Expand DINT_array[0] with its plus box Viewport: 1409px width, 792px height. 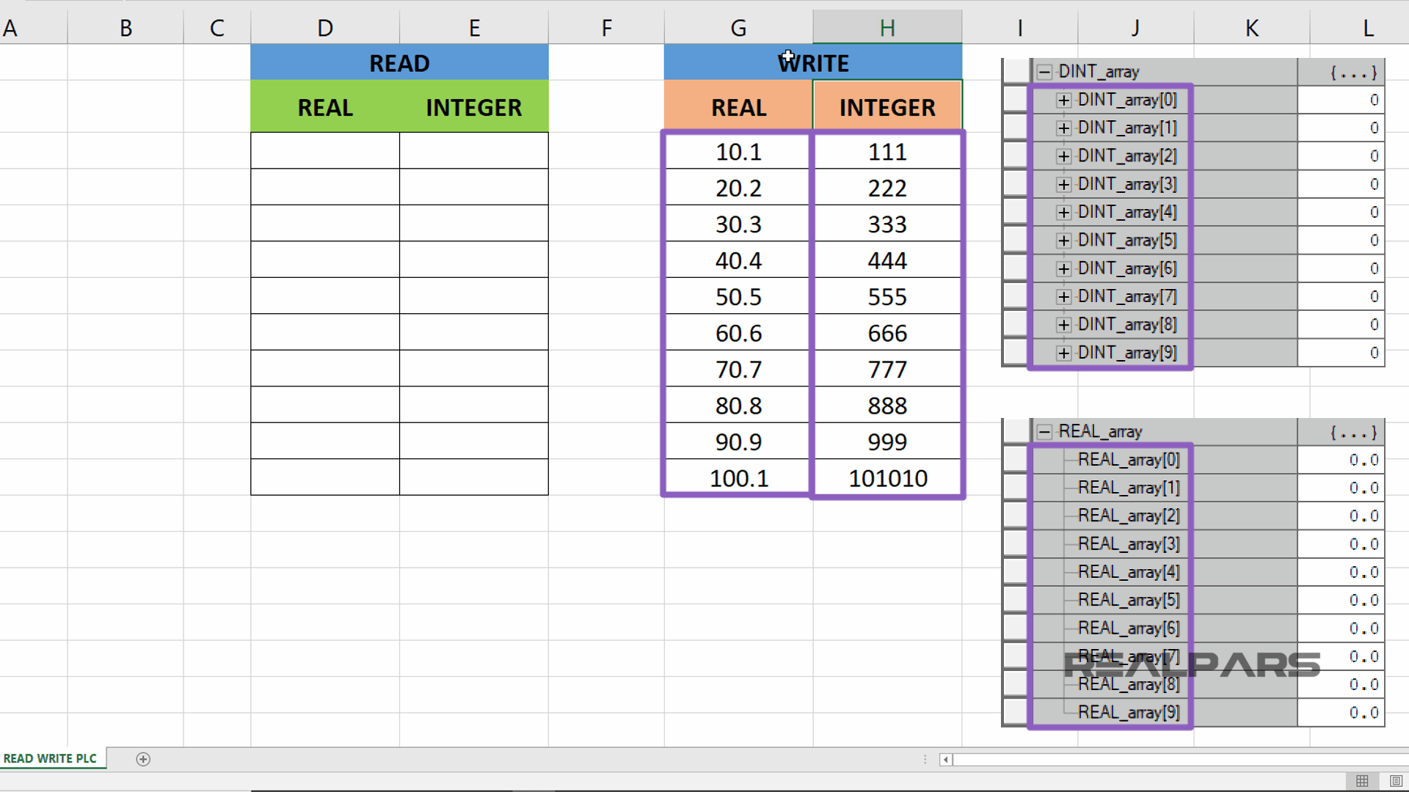1063,100
